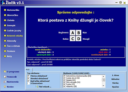Screen dimensions: 128x92
Task: Uncheck Cudzie slová topic
Action: coord(65,78)
